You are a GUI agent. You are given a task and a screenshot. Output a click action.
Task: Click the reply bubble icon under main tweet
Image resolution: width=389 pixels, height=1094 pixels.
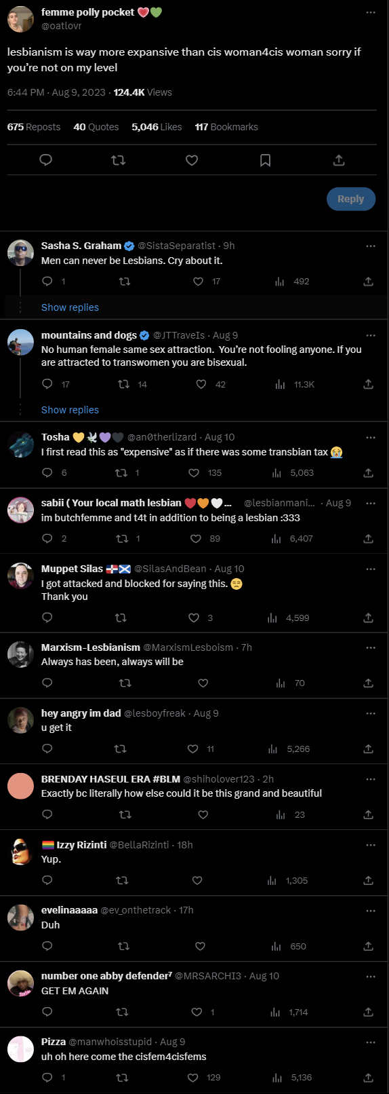click(46, 160)
